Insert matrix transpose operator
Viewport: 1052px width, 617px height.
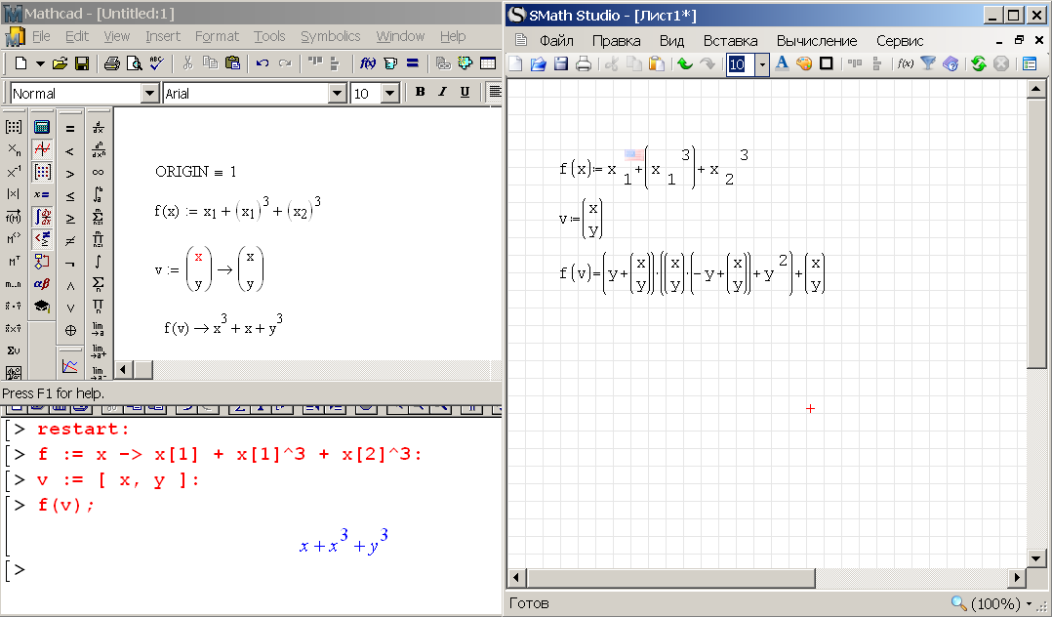coord(14,262)
